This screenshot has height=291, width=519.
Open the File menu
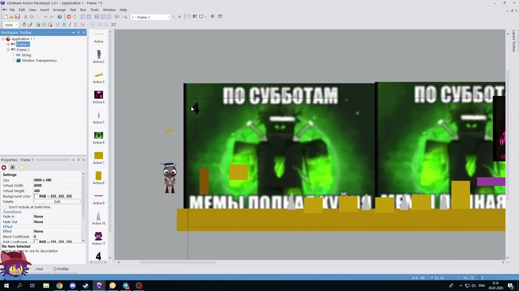12,10
